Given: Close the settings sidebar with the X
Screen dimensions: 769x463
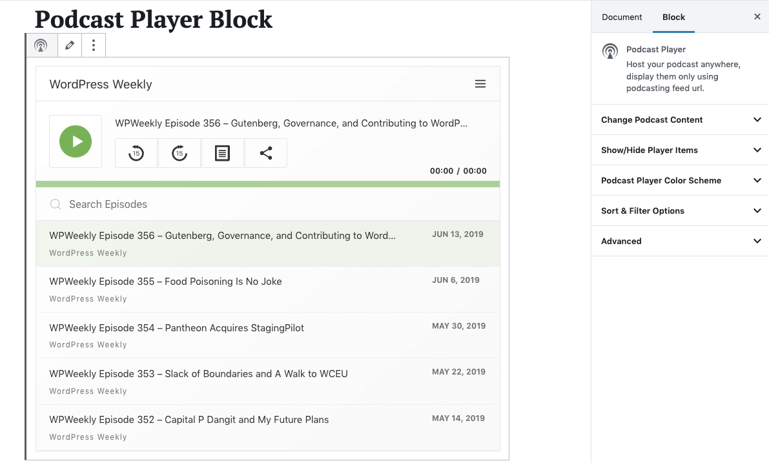Looking at the screenshot, I should pyautogui.click(x=757, y=17).
